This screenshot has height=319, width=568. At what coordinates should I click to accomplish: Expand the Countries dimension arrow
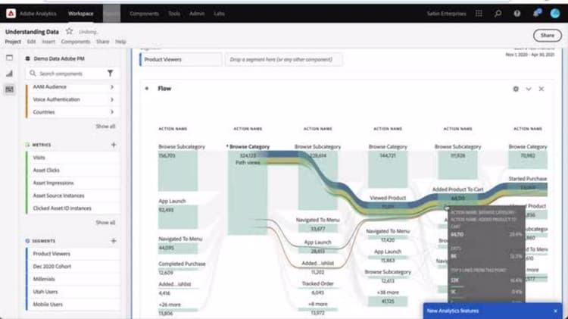112,112
